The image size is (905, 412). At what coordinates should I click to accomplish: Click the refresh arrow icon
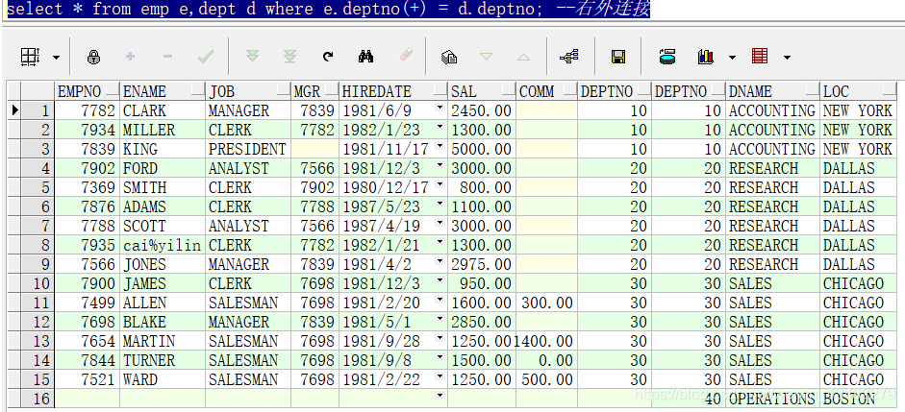(x=328, y=57)
